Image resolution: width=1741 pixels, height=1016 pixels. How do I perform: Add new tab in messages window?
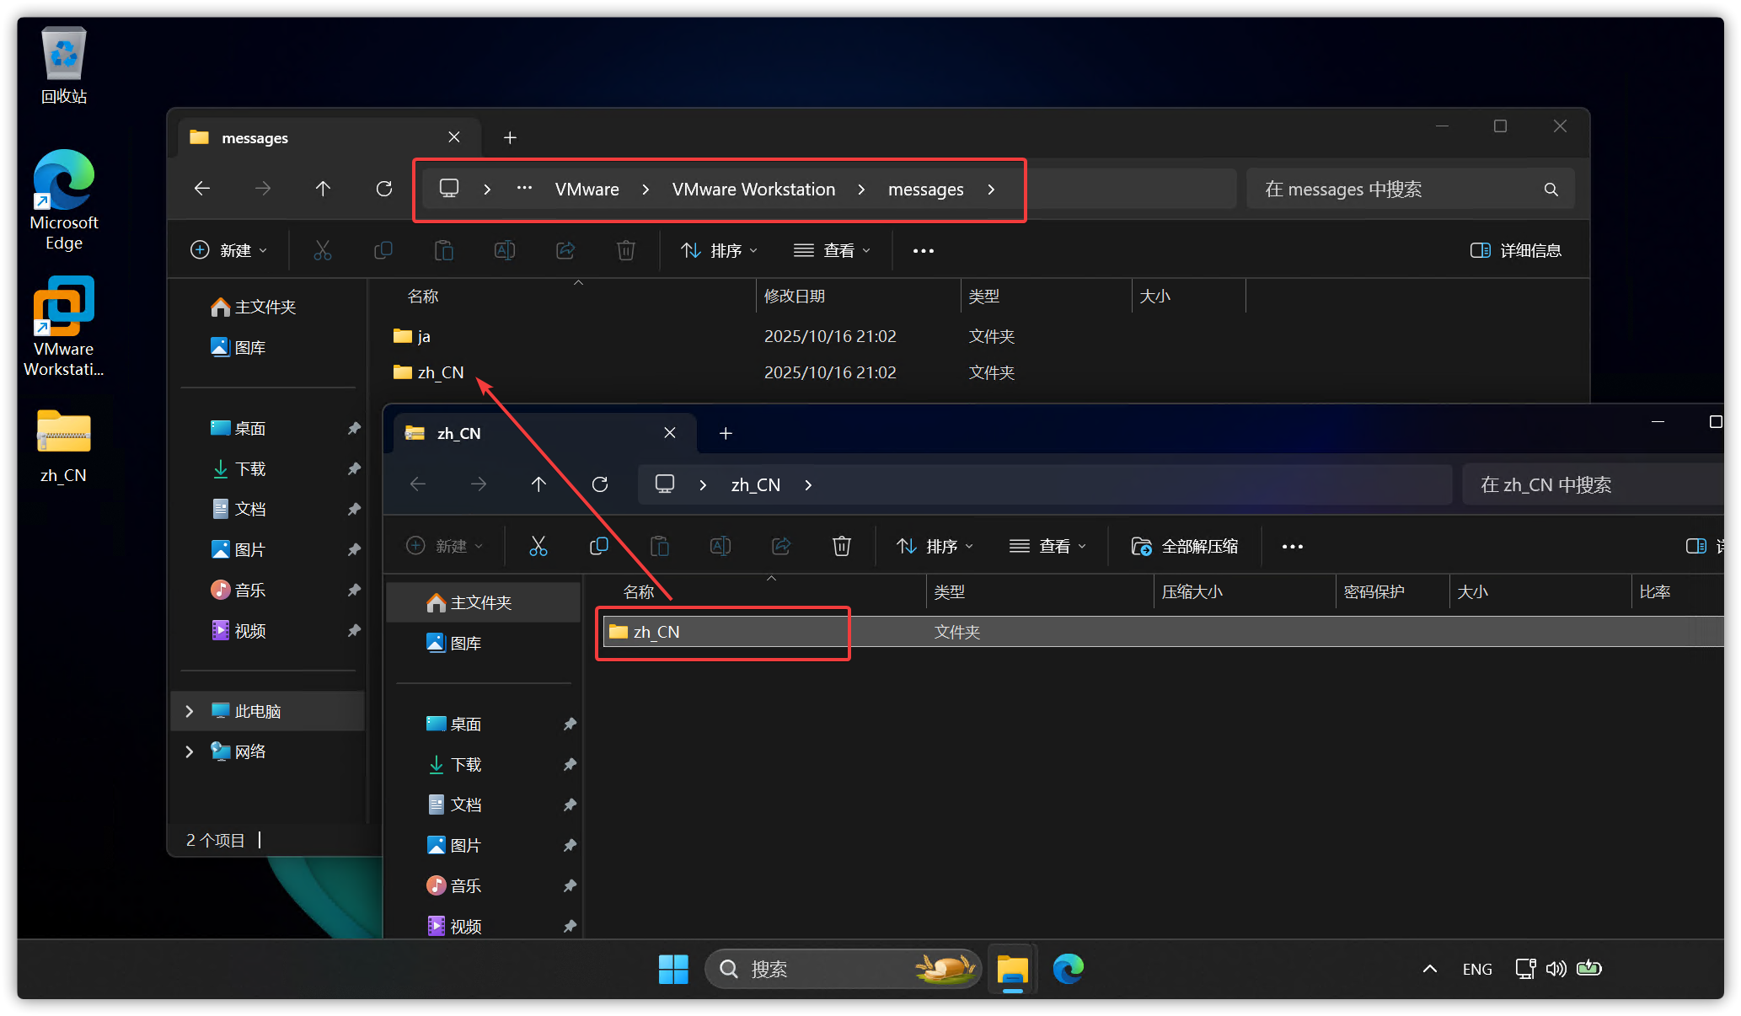pyautogui.click(x=510, y=137)
